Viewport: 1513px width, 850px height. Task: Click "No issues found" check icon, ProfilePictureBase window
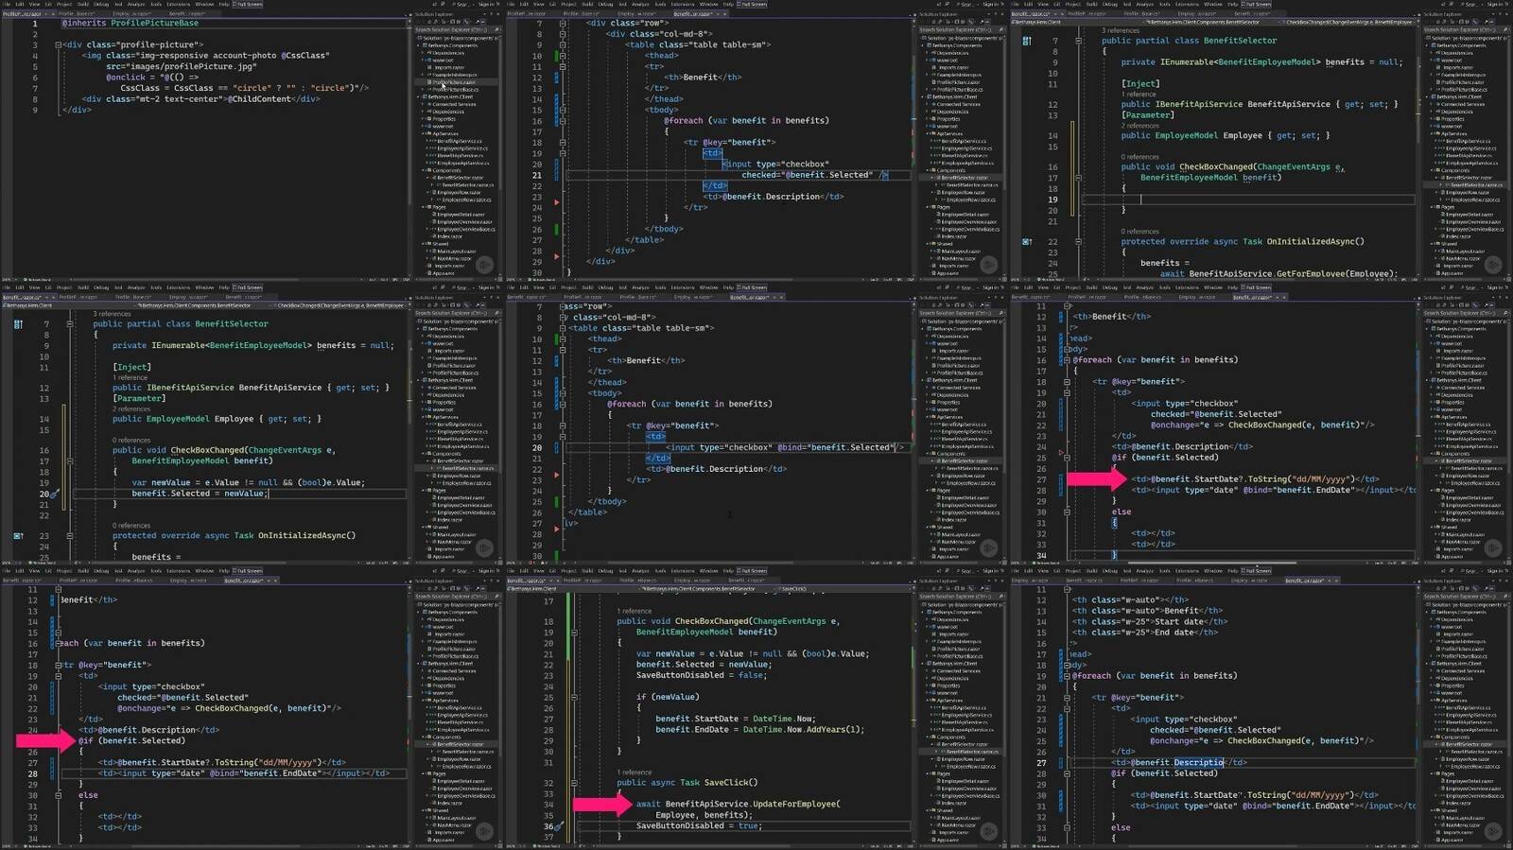pyautogui.click(x=26, y=279)
